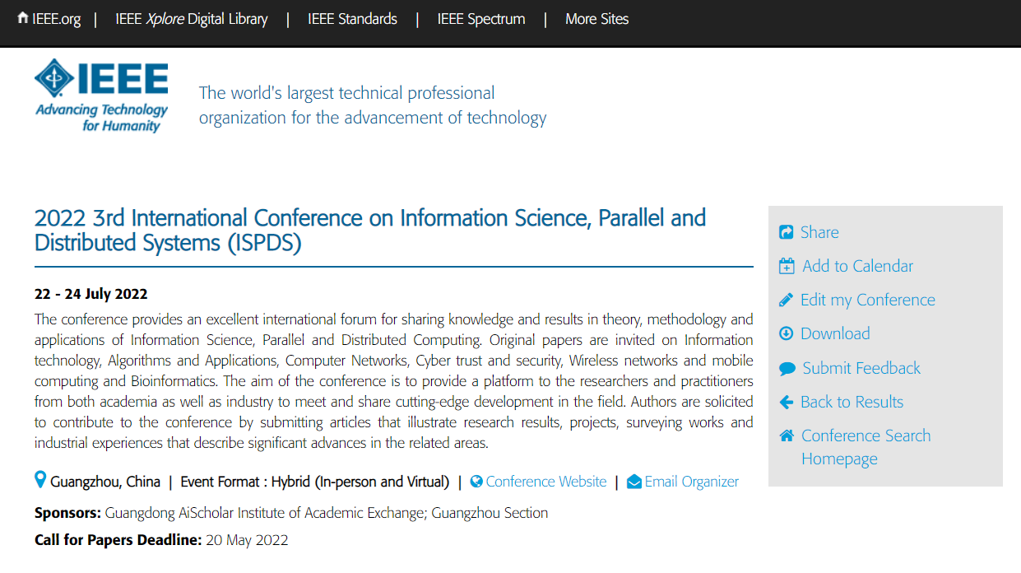
Task: Open Submit Feedback
Action: pyautogui.click(x=861, y=368)
